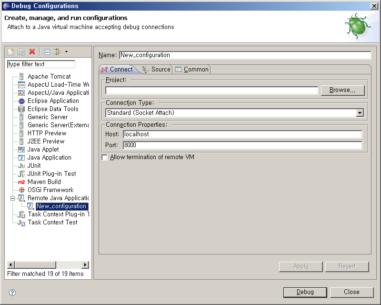
Task: Open the help question mark icon
Action: click(12, 293)
